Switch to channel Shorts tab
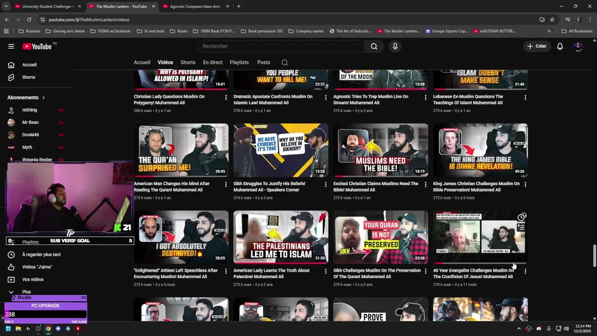Image resolution: width=597 pixels, height=336 pixels. click(188, 63)
